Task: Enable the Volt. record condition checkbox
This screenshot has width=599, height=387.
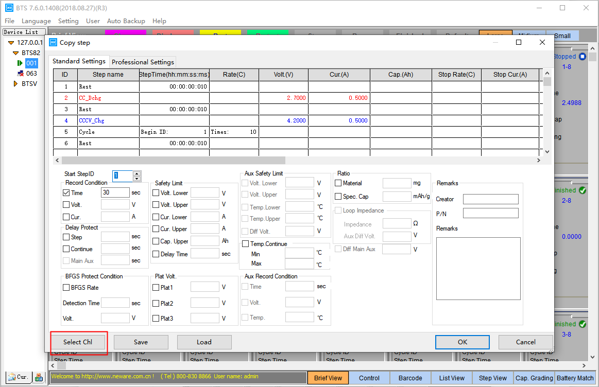Action: [x=66, y=205]
